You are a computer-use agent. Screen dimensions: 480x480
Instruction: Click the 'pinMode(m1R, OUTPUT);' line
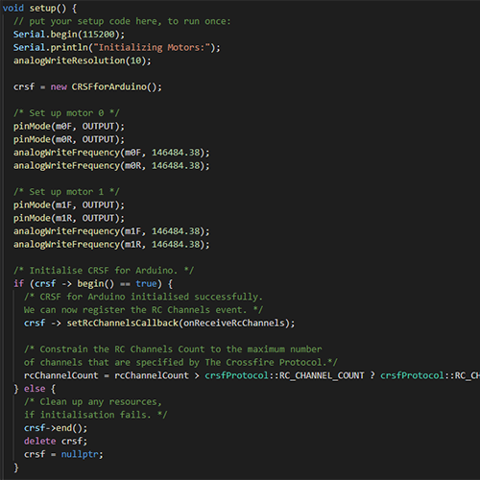(69, 218)
